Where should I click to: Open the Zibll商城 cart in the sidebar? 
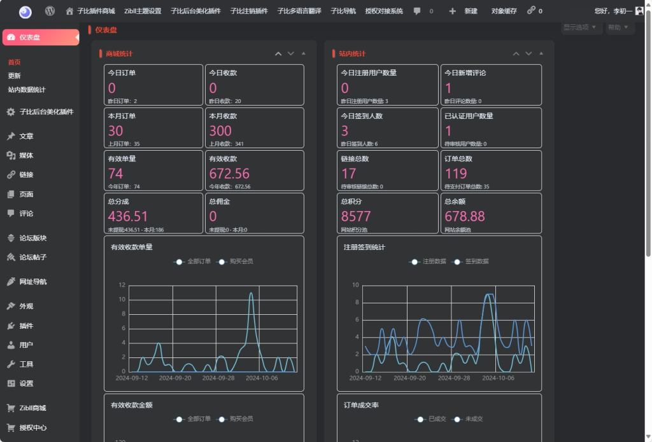coord(32,408)
